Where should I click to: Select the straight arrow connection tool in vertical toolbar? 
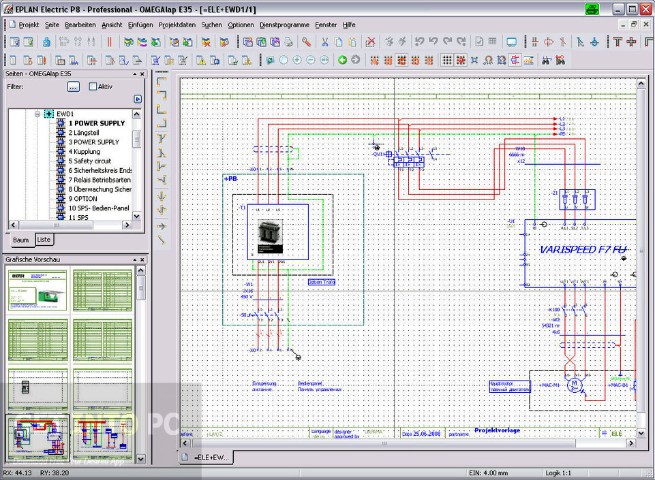(x=162, y=226)
